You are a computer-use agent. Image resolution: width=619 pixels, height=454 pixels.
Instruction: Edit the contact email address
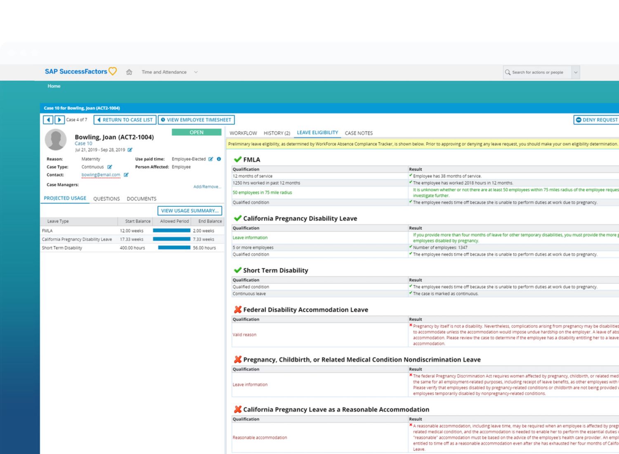[x=126, y=175]
